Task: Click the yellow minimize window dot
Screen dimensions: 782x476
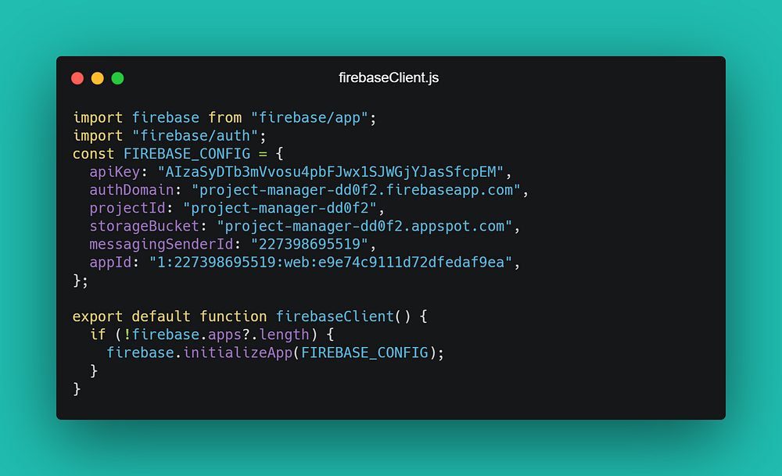Action: pos(97,78)
